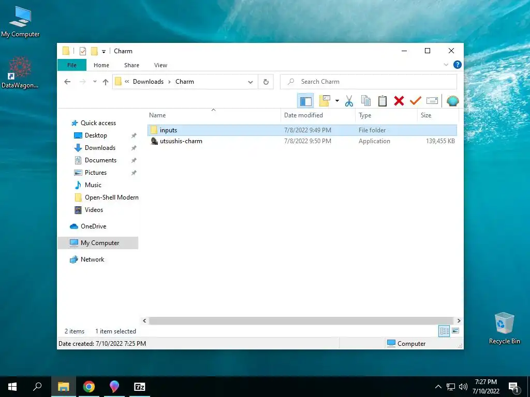Toggle the navigation pane toolbar button
This screenshot has width=530, height=397.
(x=305, y=101)
